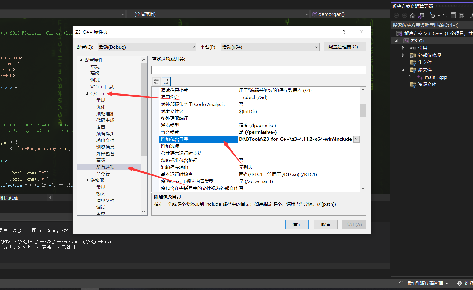Viewport: 473px width, 290px height.
Task: Click the 查找选项或开关 search field
Action: coord(258,70)
